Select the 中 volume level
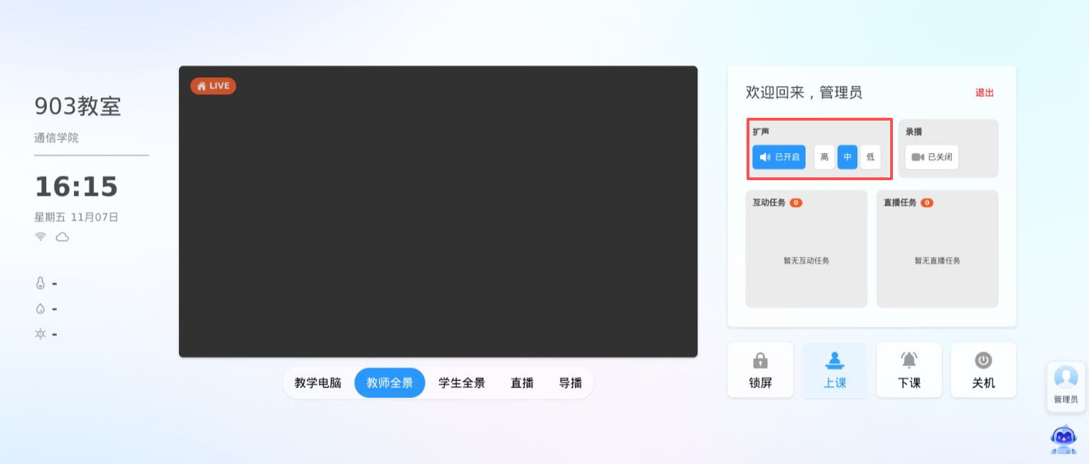The image size is (1089, 464). pyautogui.click(x=847, y=157)
